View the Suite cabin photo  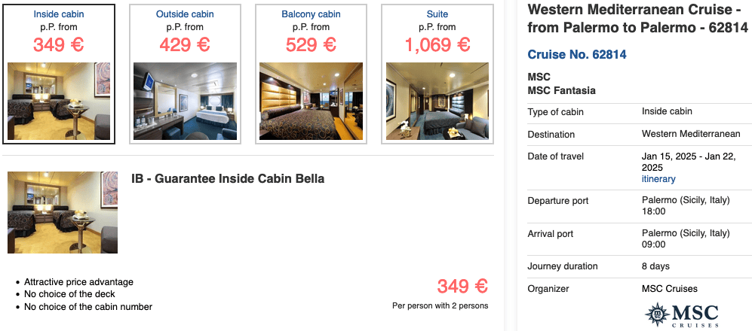437,100
